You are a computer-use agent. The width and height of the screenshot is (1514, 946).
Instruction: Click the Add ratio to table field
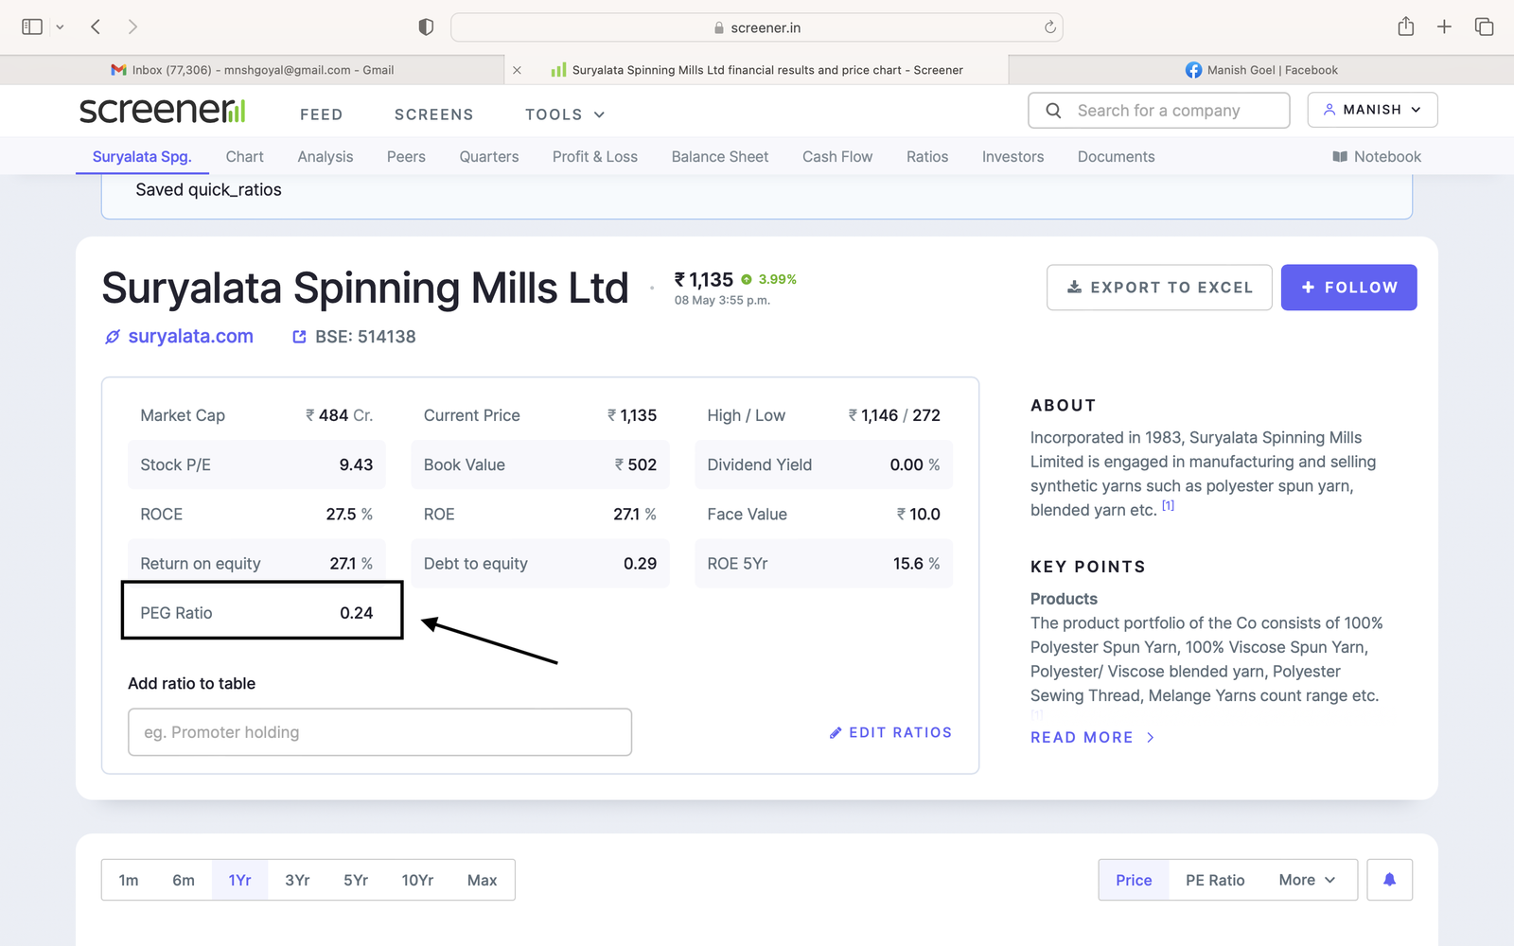click(x=379, y=732)
